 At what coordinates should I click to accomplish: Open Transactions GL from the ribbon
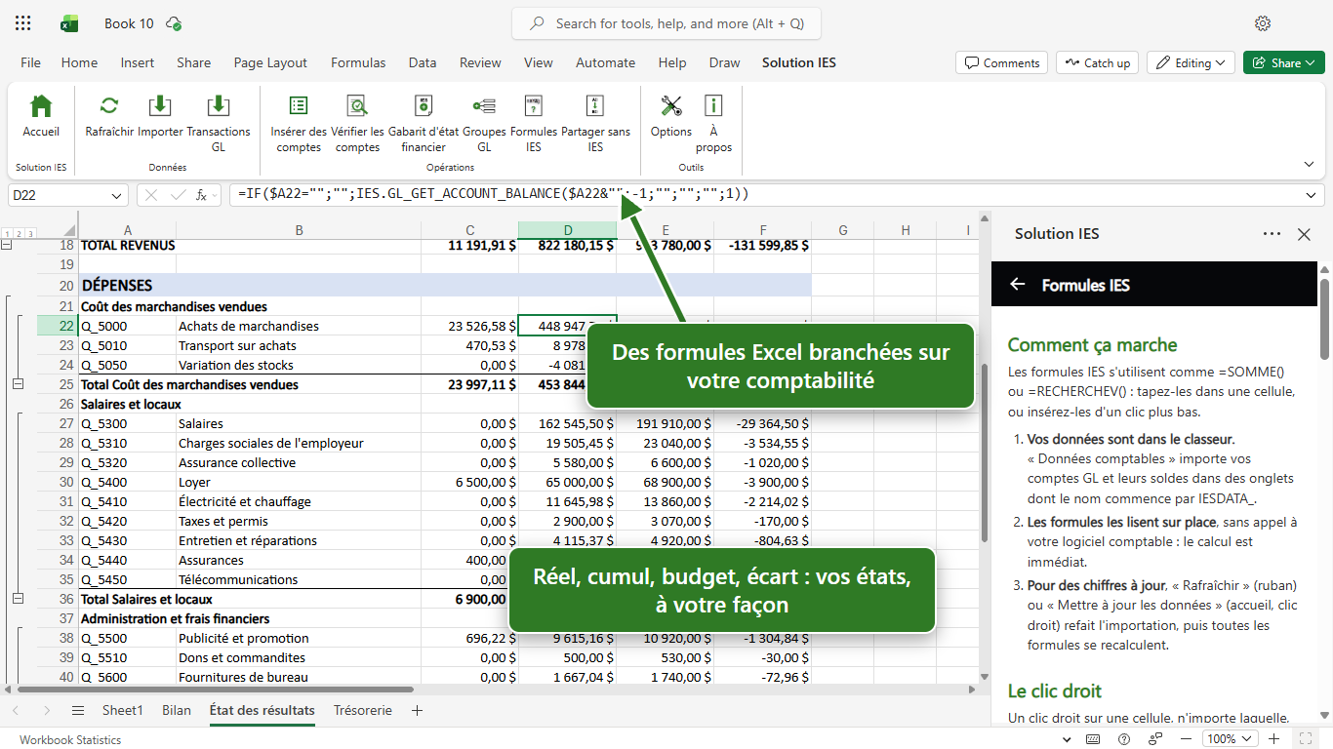219,123
